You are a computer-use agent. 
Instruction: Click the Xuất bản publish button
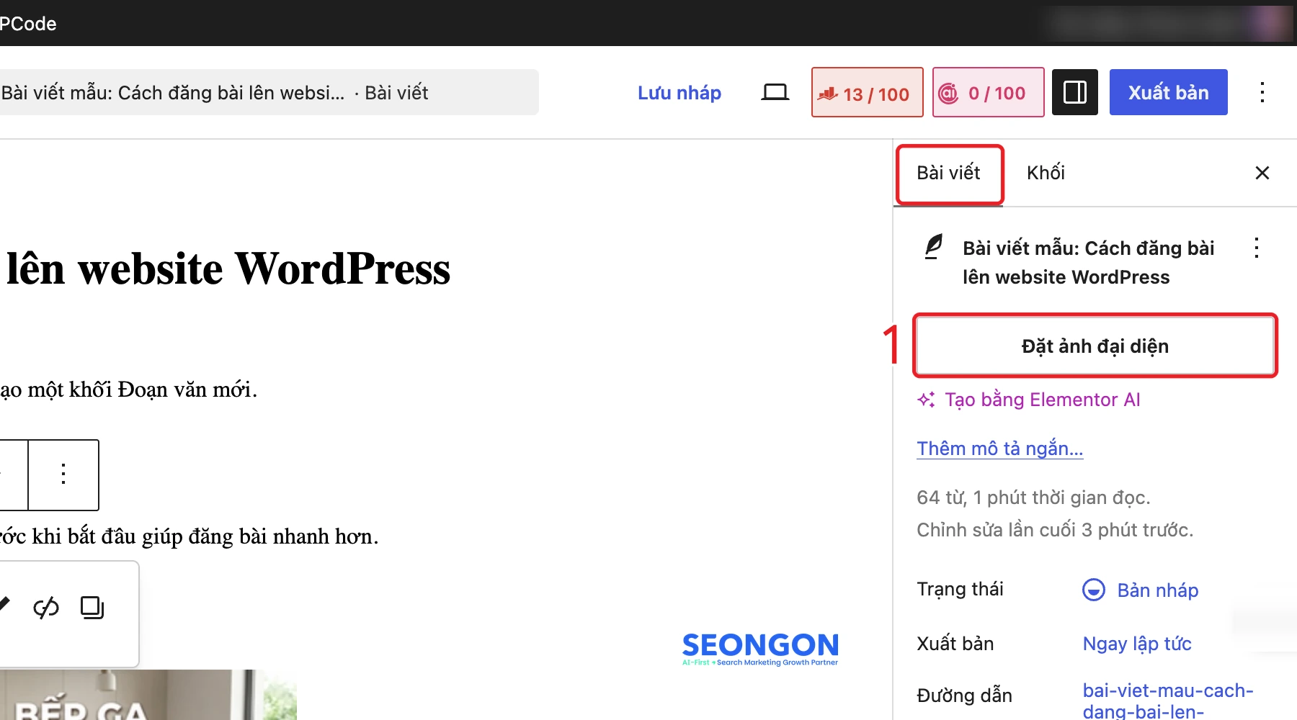(x=1168, y=92)
